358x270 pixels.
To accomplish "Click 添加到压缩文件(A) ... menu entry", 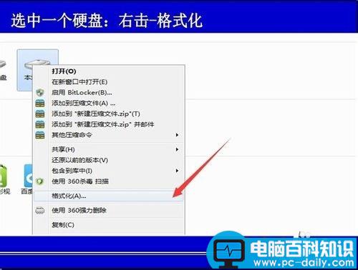I will point(109,103).
